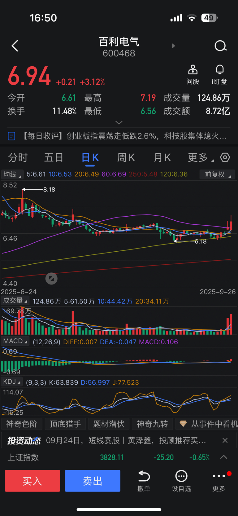Tap the stock code 600468
This screenshot has width=238, height=516.
119,53
